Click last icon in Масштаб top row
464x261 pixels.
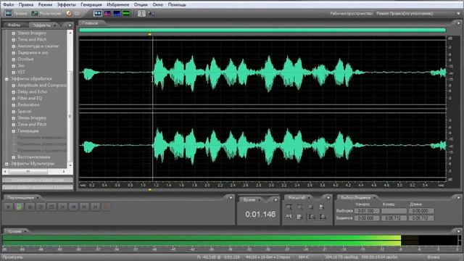point(322,207)
